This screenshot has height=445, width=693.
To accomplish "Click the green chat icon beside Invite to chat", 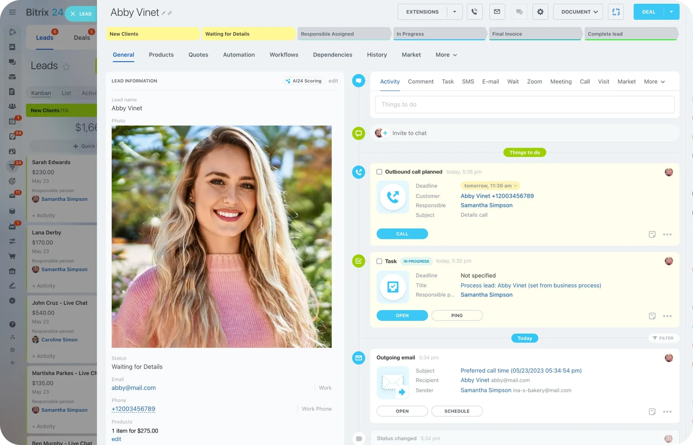I will tap(358, 133).
